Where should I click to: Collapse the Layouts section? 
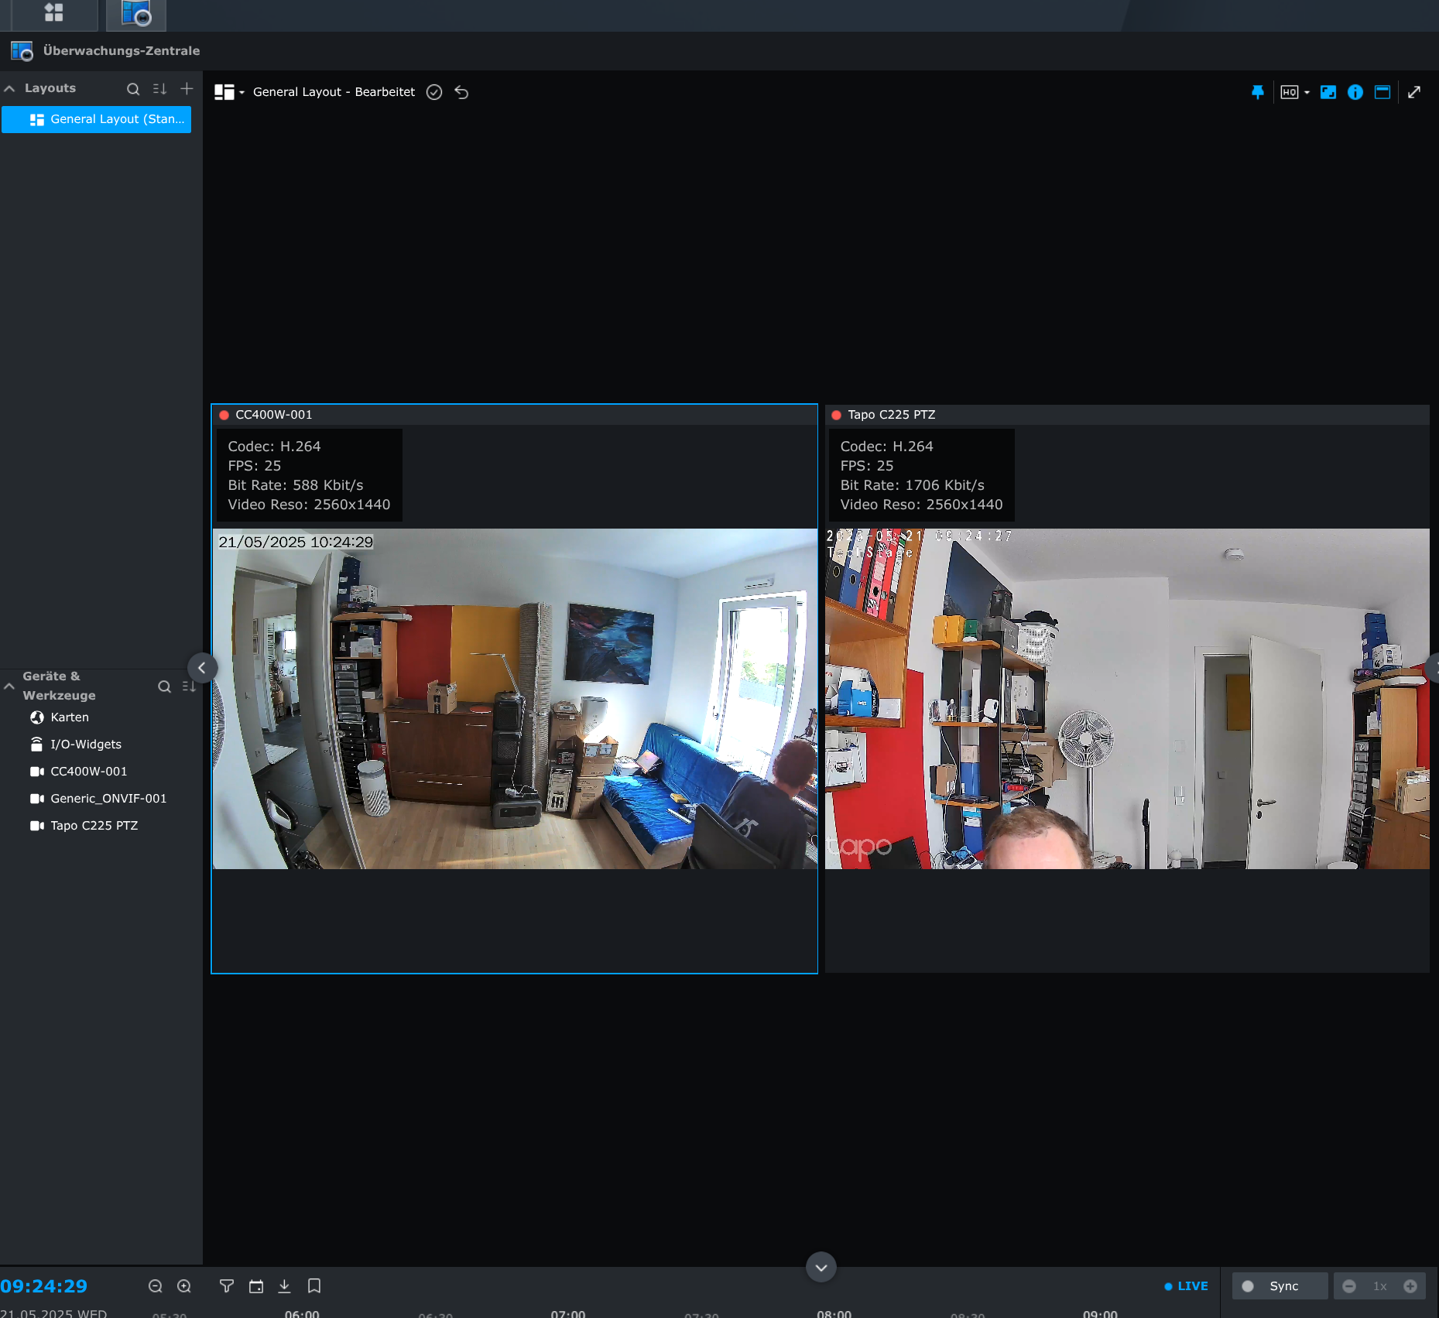coord(9,89)
